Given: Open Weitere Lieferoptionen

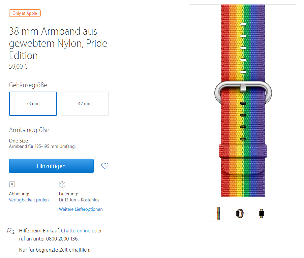Looking at the screenshot, I should 81,209.
